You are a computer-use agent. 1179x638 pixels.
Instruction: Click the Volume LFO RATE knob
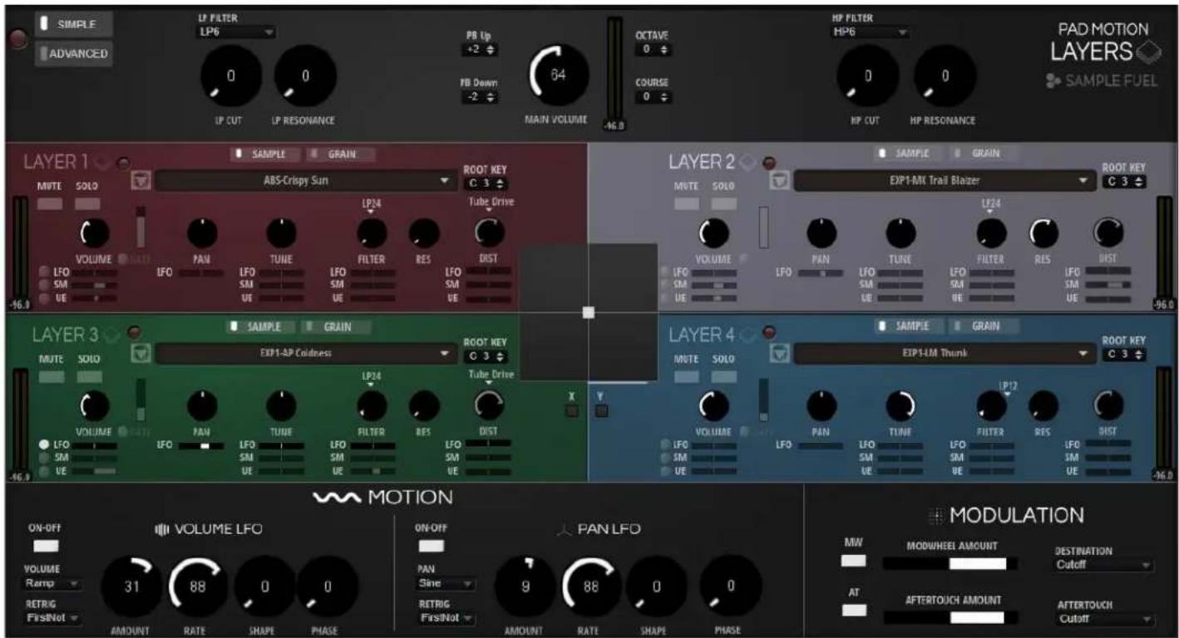200,586
